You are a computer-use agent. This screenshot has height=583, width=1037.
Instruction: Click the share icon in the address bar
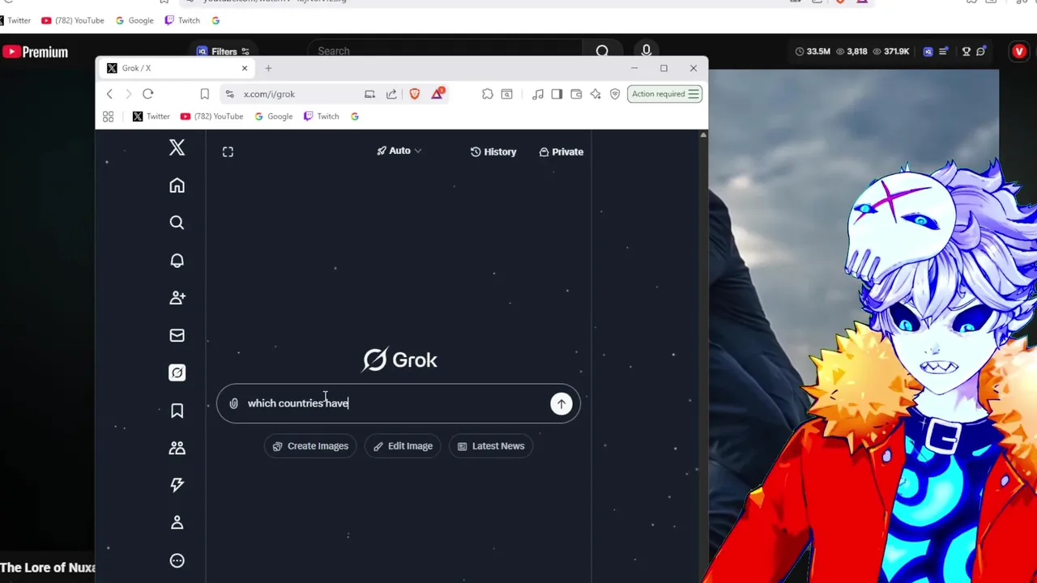coord(391,94)
